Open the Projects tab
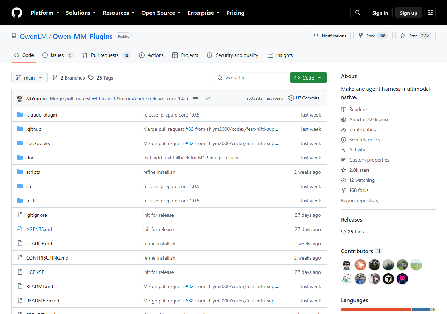447x314 pixels. coord(185,55)
